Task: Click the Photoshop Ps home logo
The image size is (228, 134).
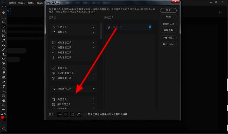Action: tap(9, 11)
